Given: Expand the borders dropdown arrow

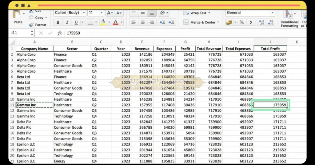Looking at the screenshot, I should coord(96,22).
